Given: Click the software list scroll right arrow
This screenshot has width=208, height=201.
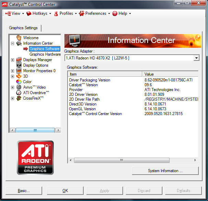Looking at the screenshot, I should coord(195,160).
